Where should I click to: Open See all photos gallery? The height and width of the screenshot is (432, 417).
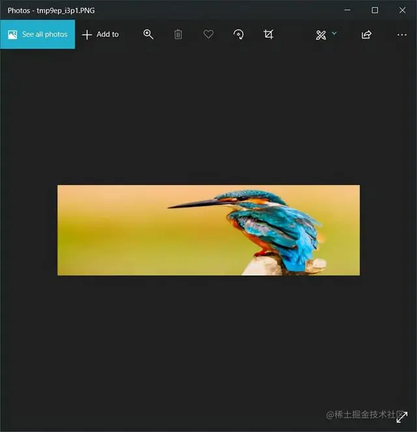click(37, 34)
